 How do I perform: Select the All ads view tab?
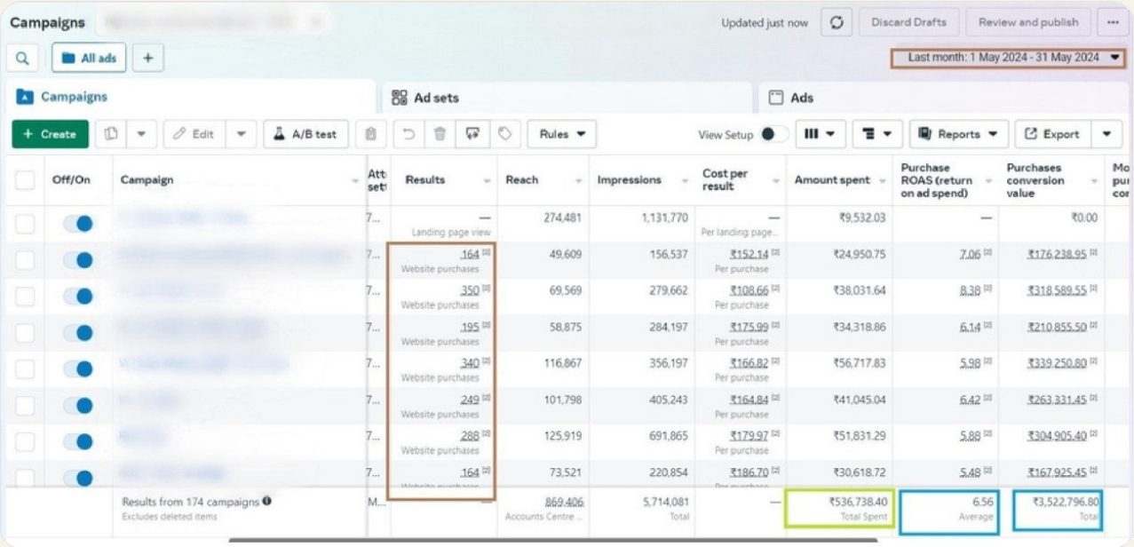coord(89,59)
